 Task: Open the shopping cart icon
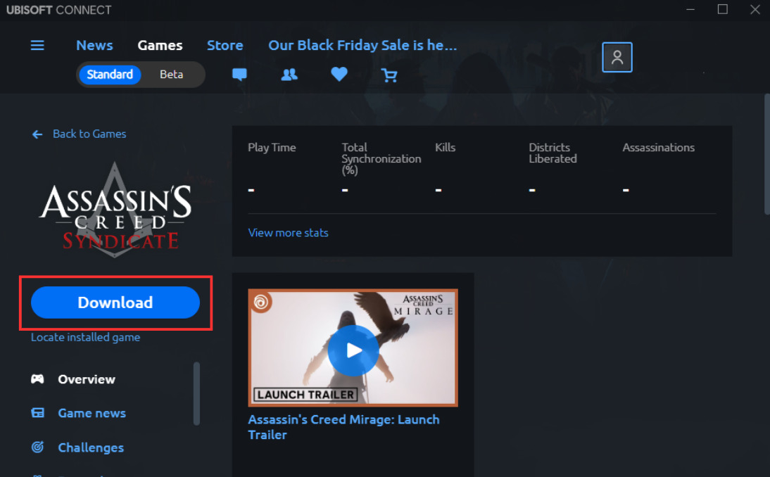tap(389, 75)
